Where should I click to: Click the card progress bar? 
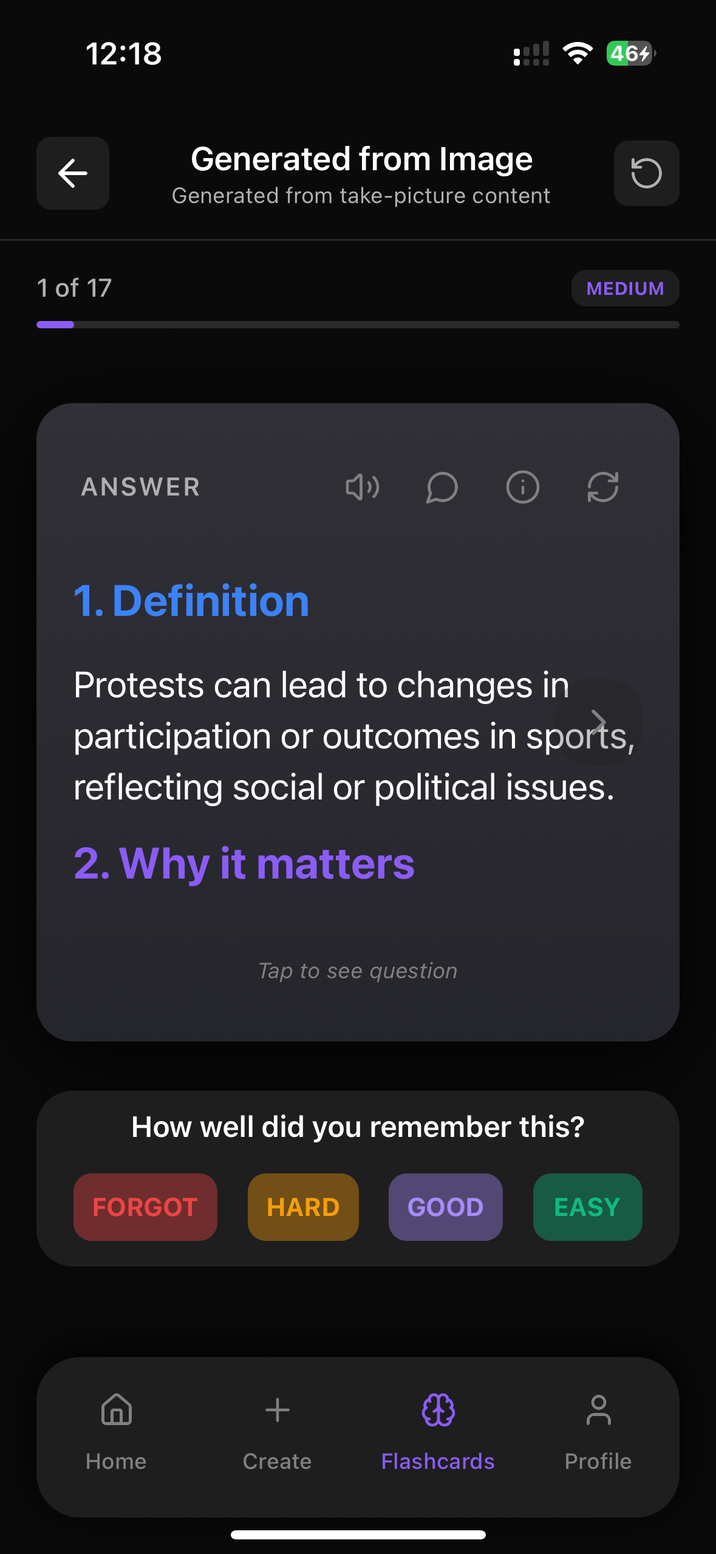(358, 325)
